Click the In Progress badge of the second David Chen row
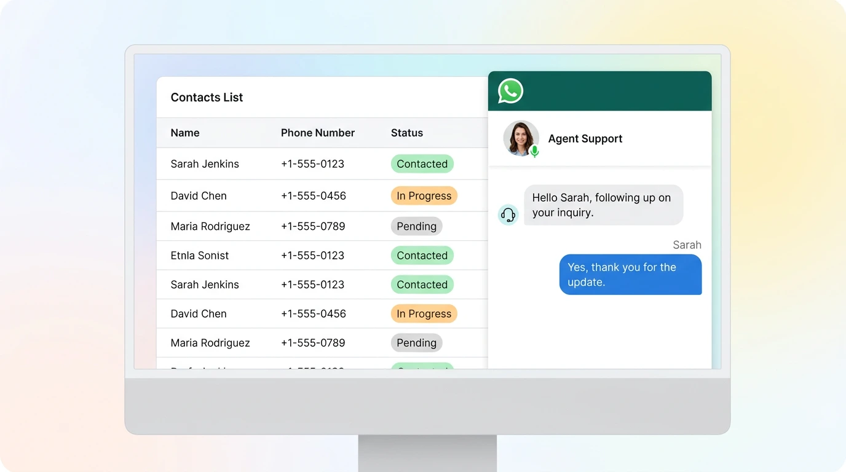Screen dimensions: 846x472 [424, 314]
